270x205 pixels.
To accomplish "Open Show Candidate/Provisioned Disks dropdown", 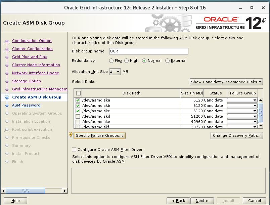I will click(226, 82).
